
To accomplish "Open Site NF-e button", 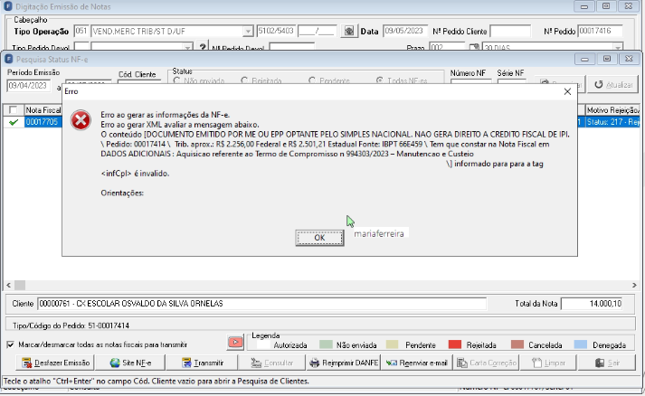I will point(130,363).
